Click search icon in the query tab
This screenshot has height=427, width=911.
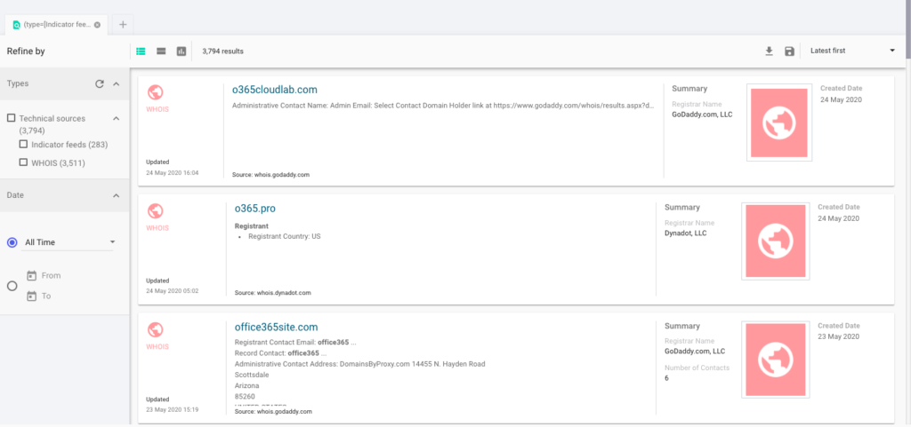pos(16,25)
